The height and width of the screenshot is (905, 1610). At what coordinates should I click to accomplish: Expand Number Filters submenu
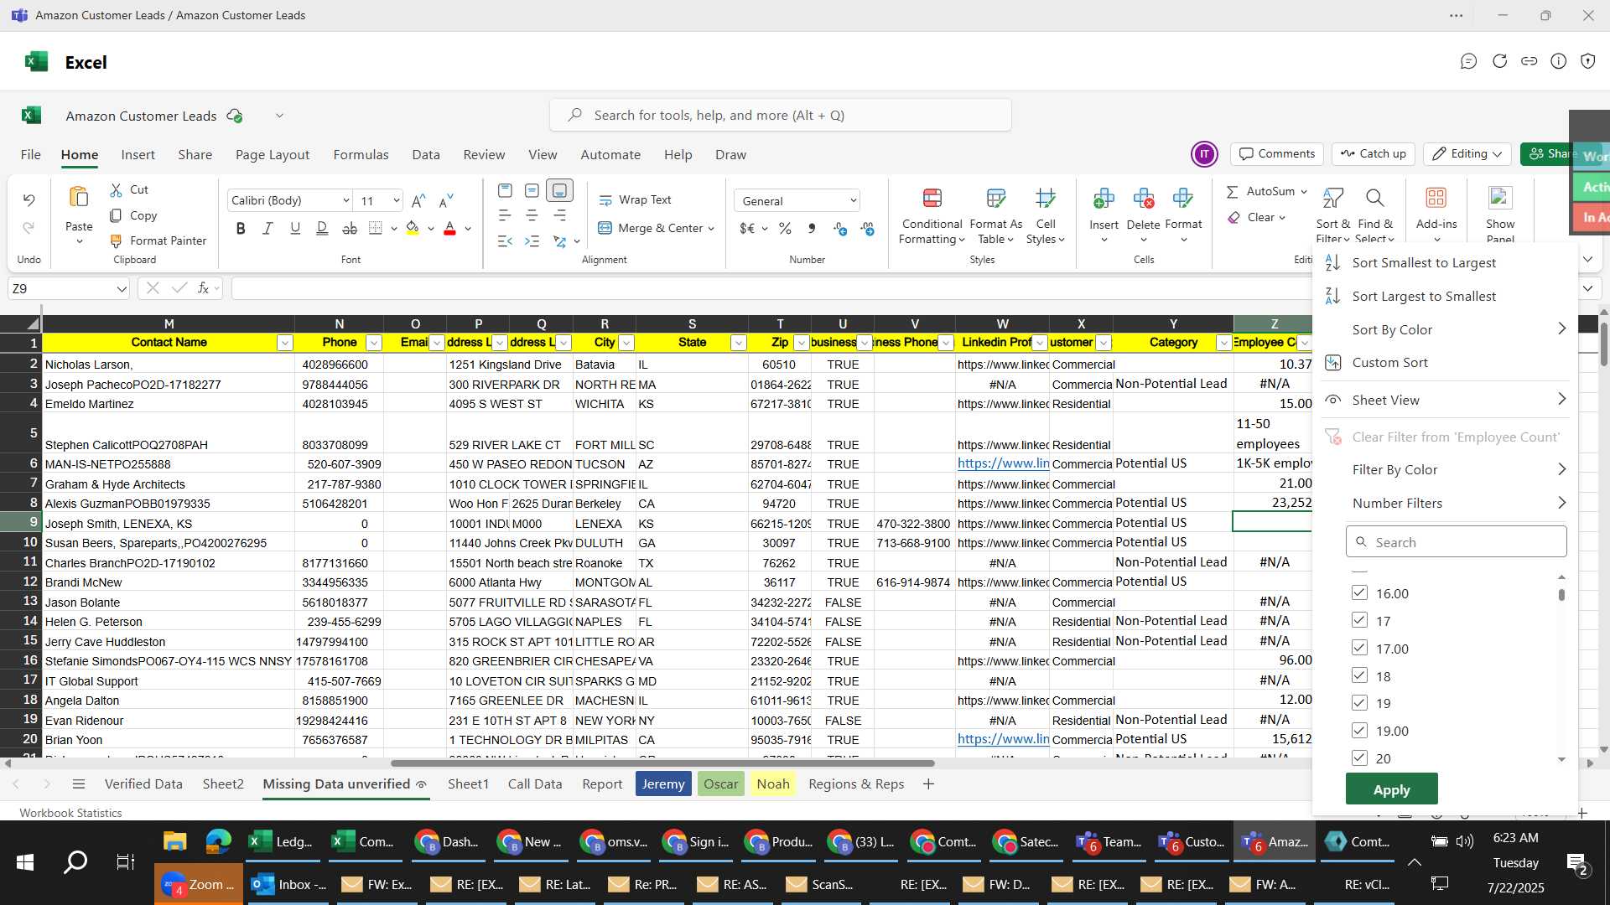click(x=1561, y=503)
